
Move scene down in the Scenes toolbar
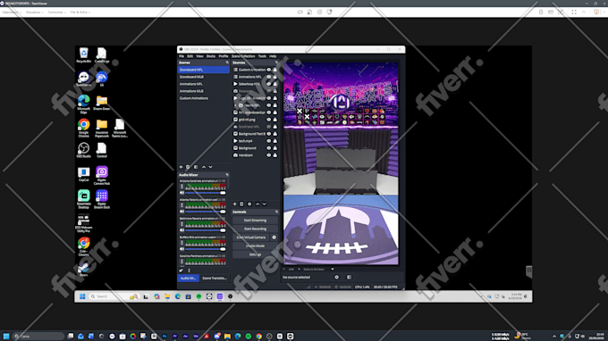[210, 167]
